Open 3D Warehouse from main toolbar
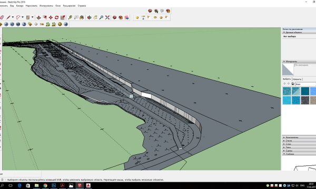Image resolution: width=316 pixels, height=189 pixels. coord(114,17)
